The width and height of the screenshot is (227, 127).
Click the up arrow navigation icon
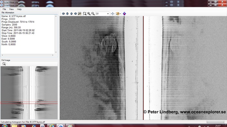click(71, 14)
